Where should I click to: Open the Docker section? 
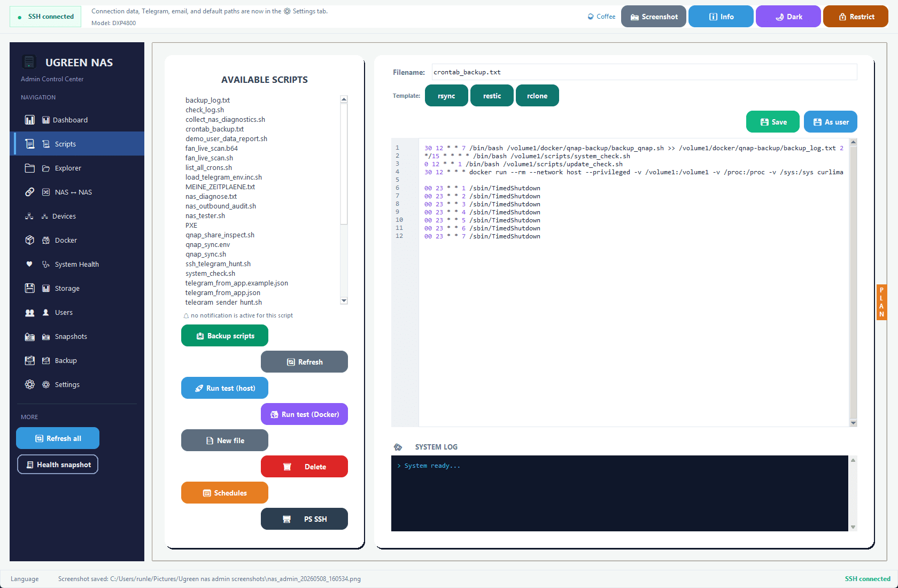pos(77,240)
